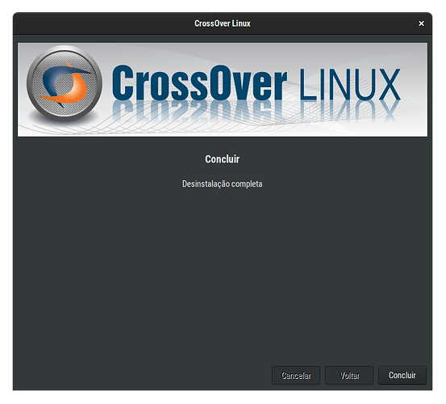Select the bold Concluir heading text
Screen dimensions: 446x404
click(222, 159)
